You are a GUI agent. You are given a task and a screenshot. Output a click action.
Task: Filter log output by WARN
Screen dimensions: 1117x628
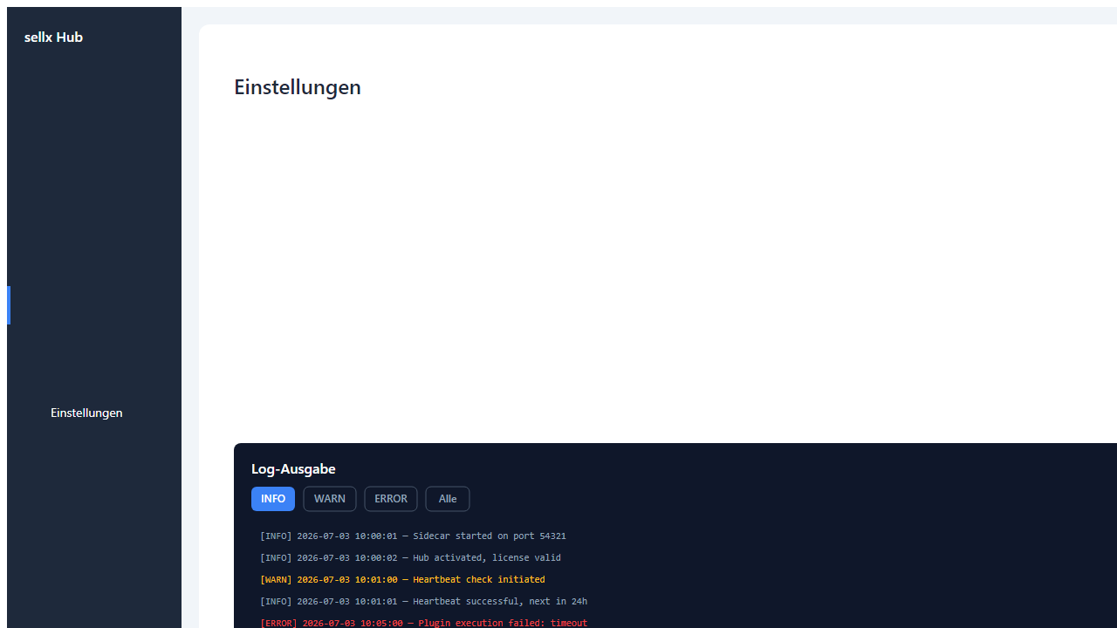(330, 499)
